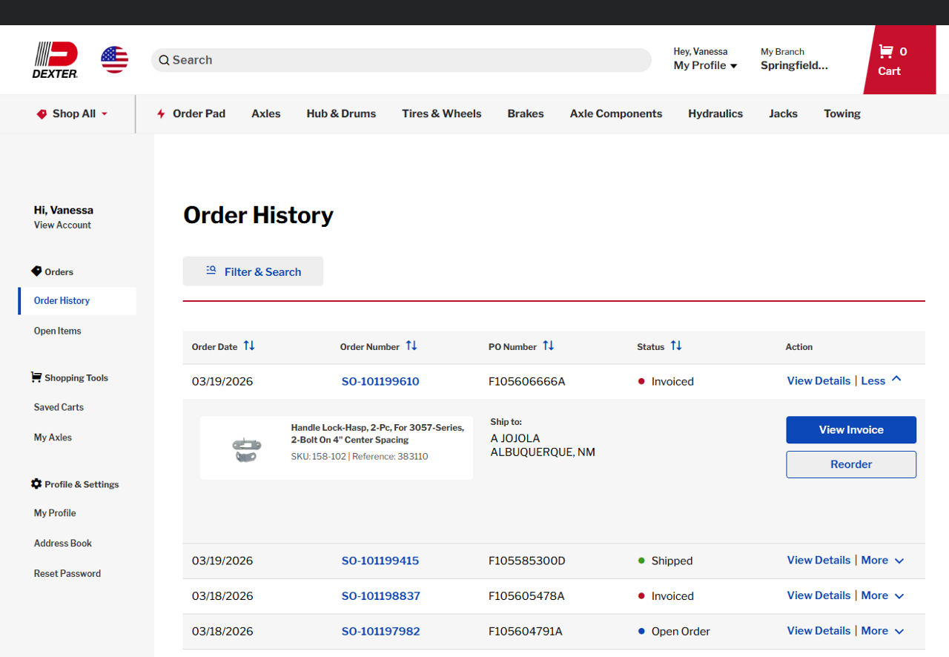949x657 pixels.
Task: Open order SO-101199415 link
Action: pyautogui.click(x=380, y=561)
